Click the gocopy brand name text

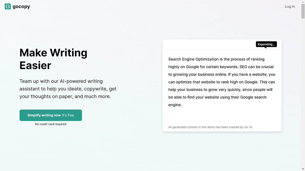pos(21,7)
